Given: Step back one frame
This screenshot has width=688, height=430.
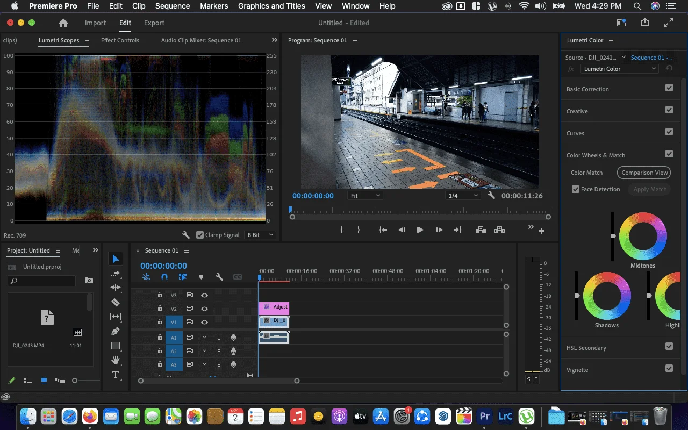Looking at the screenshot, I should click(x=402, y=230).
